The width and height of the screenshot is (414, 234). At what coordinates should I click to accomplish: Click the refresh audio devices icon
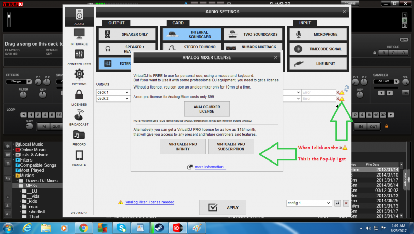(x=346, y=89)
